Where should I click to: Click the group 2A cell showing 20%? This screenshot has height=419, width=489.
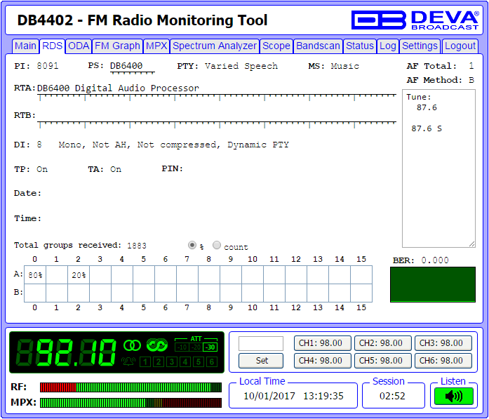tap(79, 275)
